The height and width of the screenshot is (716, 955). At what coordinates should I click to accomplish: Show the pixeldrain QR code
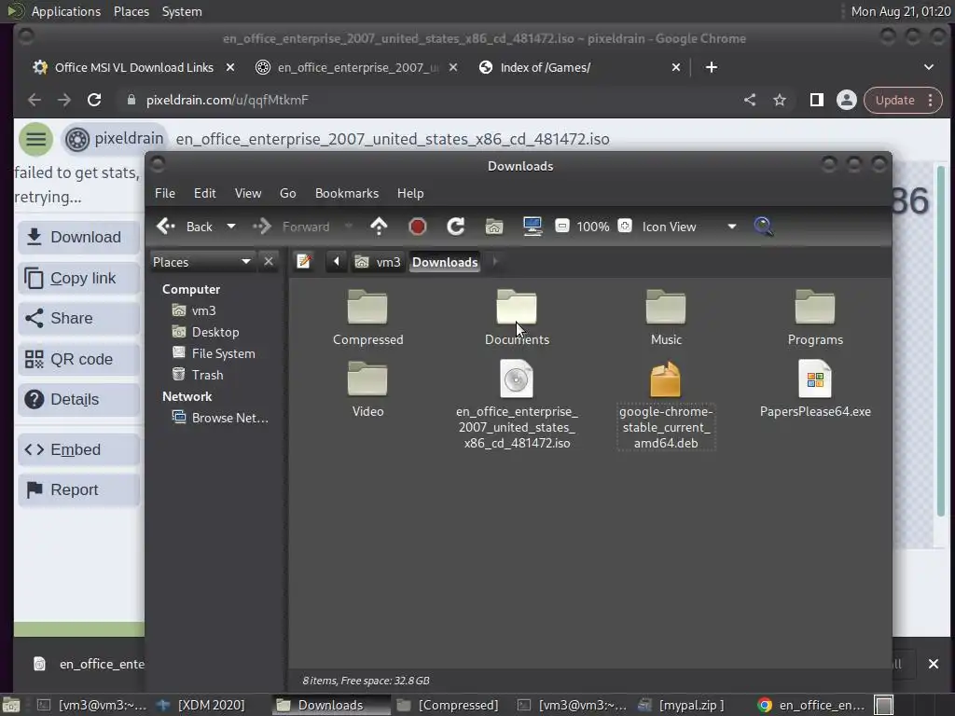pyautogui.click(x=79, y=359)
